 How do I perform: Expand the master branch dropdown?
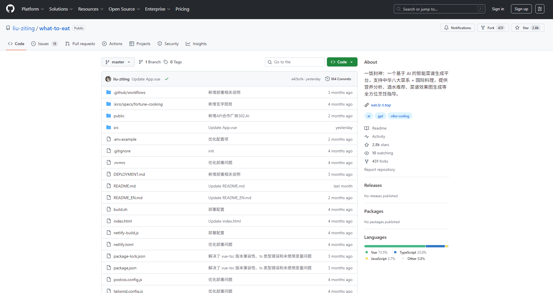point(118,62)
